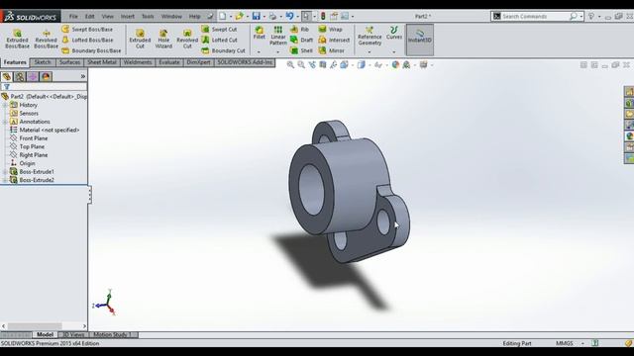Open the Linear Pattern dropdown arrow

277,52
